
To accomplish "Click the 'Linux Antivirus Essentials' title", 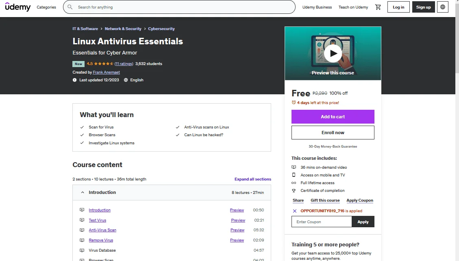I will (x=128, y=41).
